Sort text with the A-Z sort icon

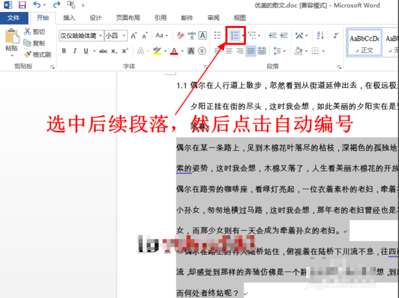tap(320, 36)
